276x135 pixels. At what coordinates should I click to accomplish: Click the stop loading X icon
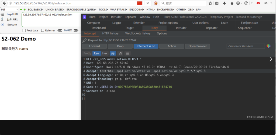click(x=148, y=3)
